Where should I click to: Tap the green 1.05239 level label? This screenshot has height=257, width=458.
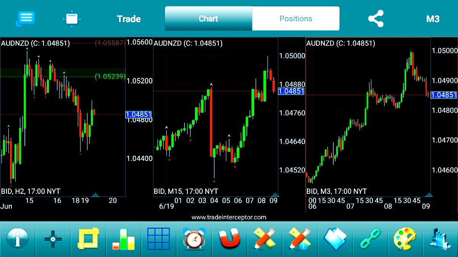click(110, 77)
